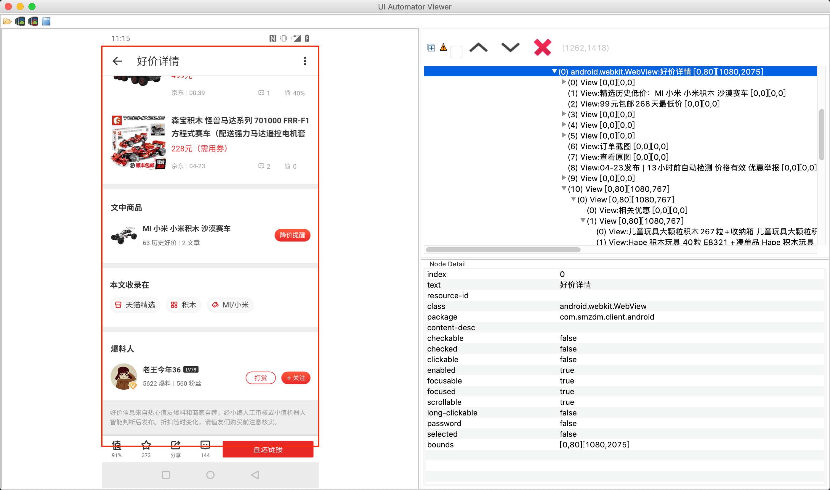The image size is (830, 490).
Task: Tap the Android recent apps square button
Action: tap(166, 475)
